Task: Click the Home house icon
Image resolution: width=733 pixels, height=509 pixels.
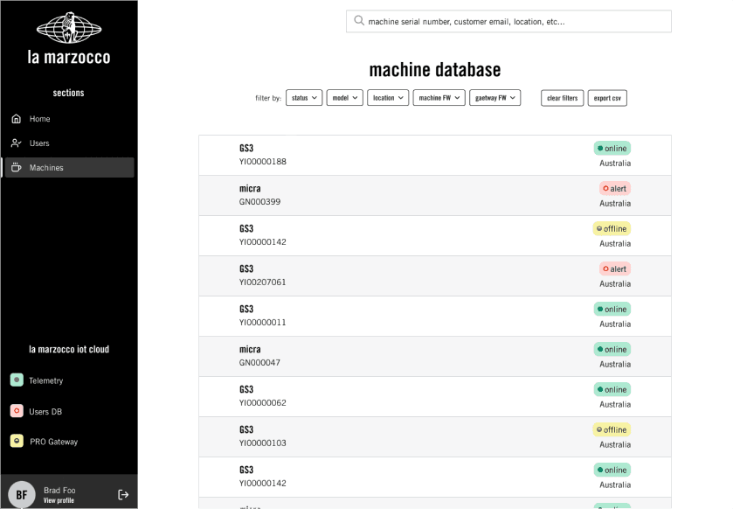Action: [17, 119]
